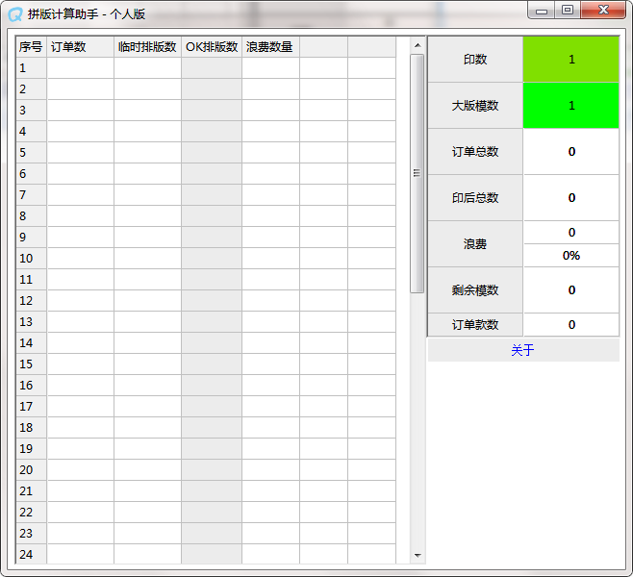Select row header number 10
633x577 pixels.
point(32,259)
